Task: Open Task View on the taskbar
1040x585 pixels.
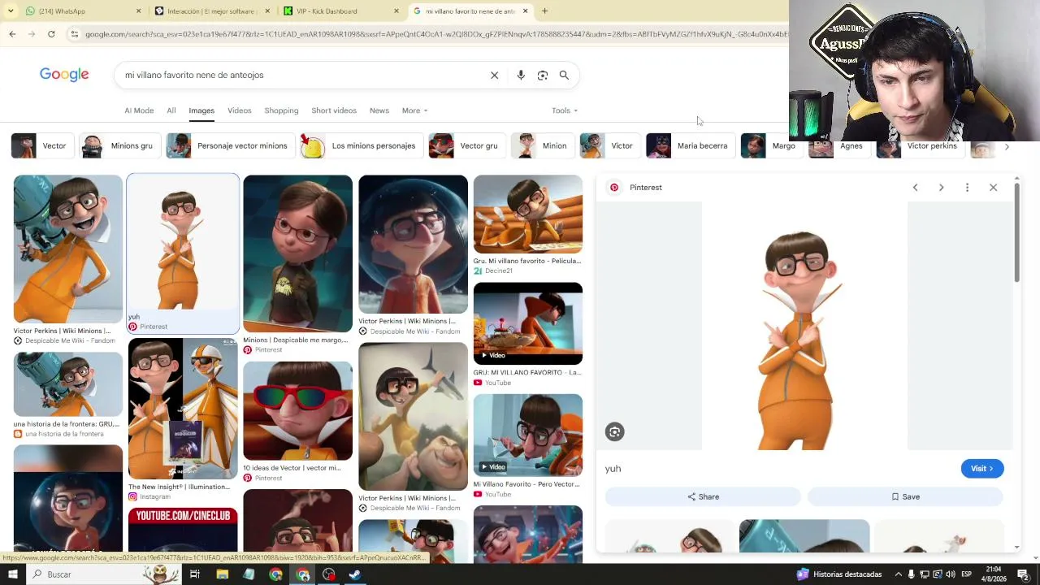Action: pos(195,574)
